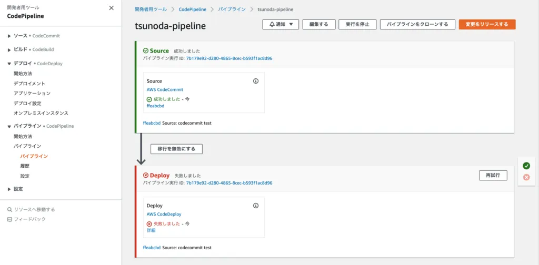Viewport: 539px width, 265px height.
Task: Open ffeabcbd link at Deploy stage footer
Action: (x=152, y=248)
